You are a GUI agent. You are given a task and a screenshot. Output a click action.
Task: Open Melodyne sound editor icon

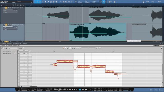click(x=6, y=48)
